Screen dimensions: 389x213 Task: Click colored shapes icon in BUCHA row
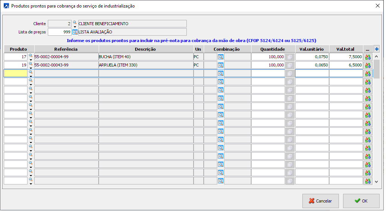[x=368, y=57]
